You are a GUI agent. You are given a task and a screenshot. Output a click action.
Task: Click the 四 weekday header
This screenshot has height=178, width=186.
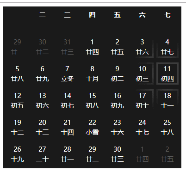click(x=92, y=15)
